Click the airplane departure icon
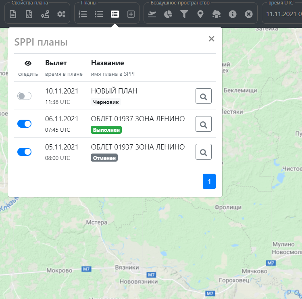 click(152, 14)
